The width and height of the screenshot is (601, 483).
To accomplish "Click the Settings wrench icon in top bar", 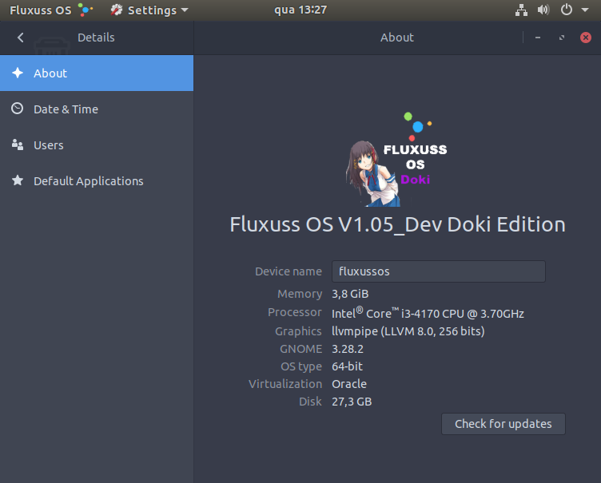I will (117, 10).
